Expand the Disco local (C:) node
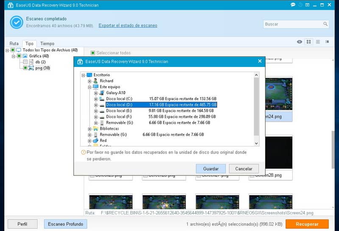Viewport: 339px width, 231px height. click(x=96, y=99)
